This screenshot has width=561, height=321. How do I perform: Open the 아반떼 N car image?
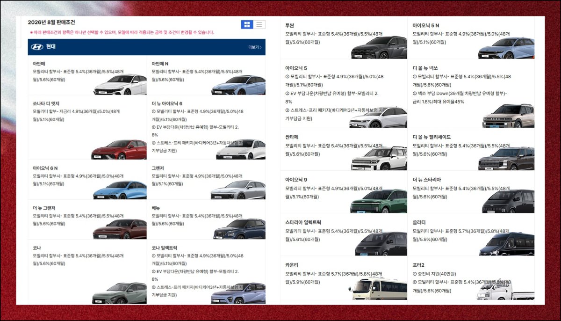point(238,85)
